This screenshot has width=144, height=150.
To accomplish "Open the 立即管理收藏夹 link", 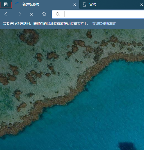I will (x=104, y=24).
